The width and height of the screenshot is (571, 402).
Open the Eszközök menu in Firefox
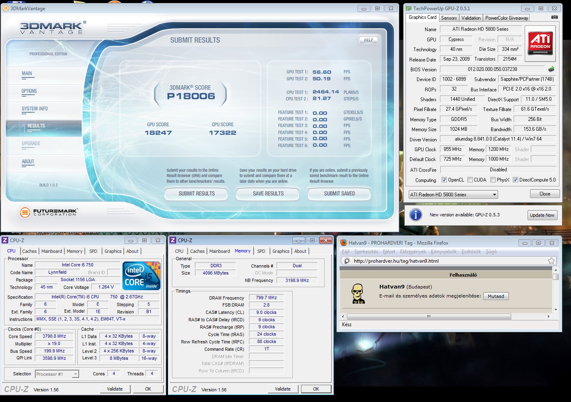(471, 252)
